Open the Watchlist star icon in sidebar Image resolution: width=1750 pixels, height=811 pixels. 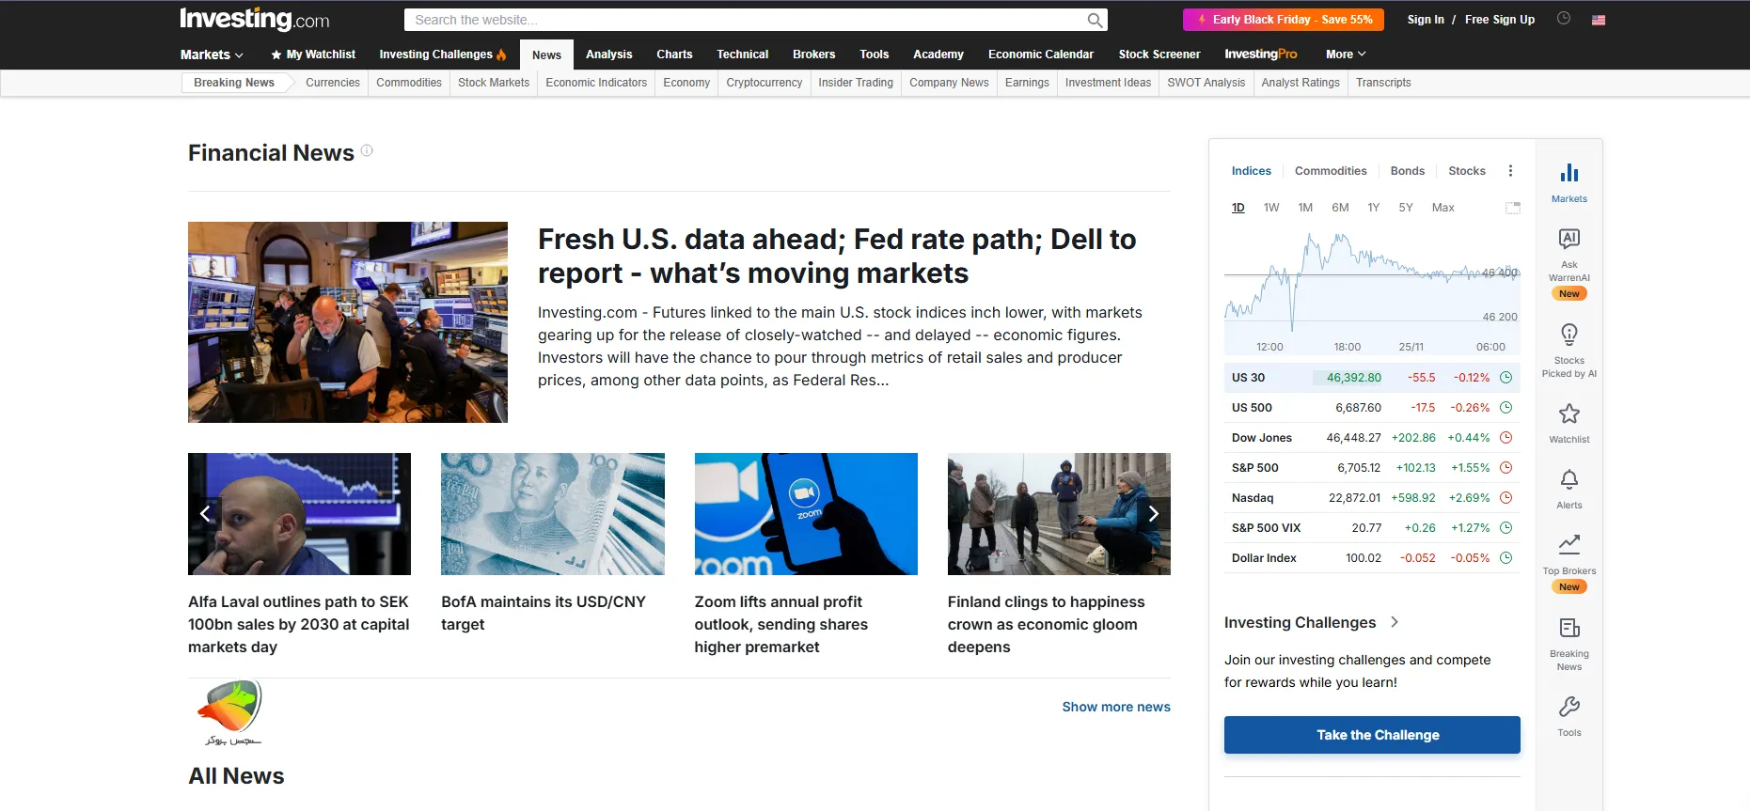(x=1569, y=414)
